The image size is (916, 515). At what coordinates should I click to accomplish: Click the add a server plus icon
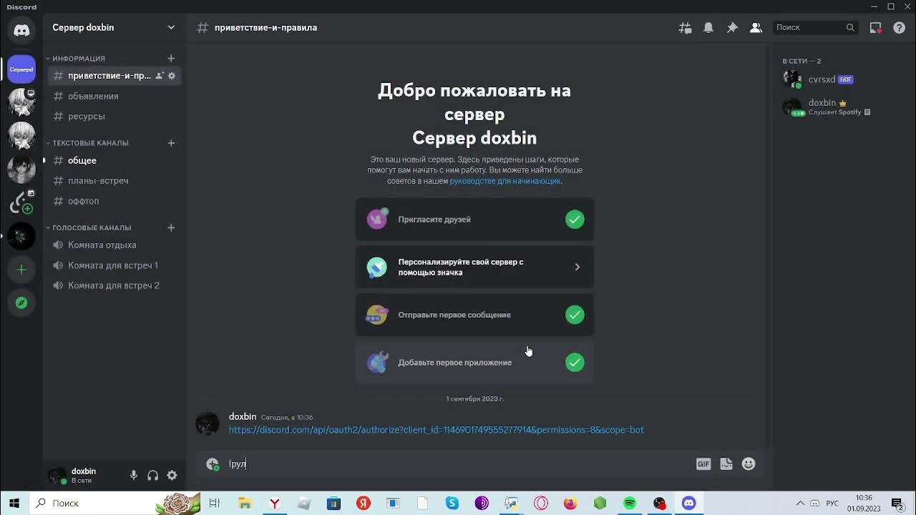[21, 270]
